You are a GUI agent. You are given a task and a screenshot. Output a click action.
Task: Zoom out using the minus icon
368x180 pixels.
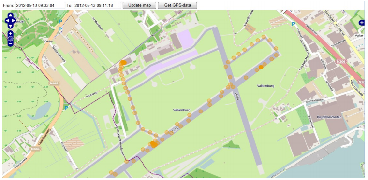coord(10,44)
